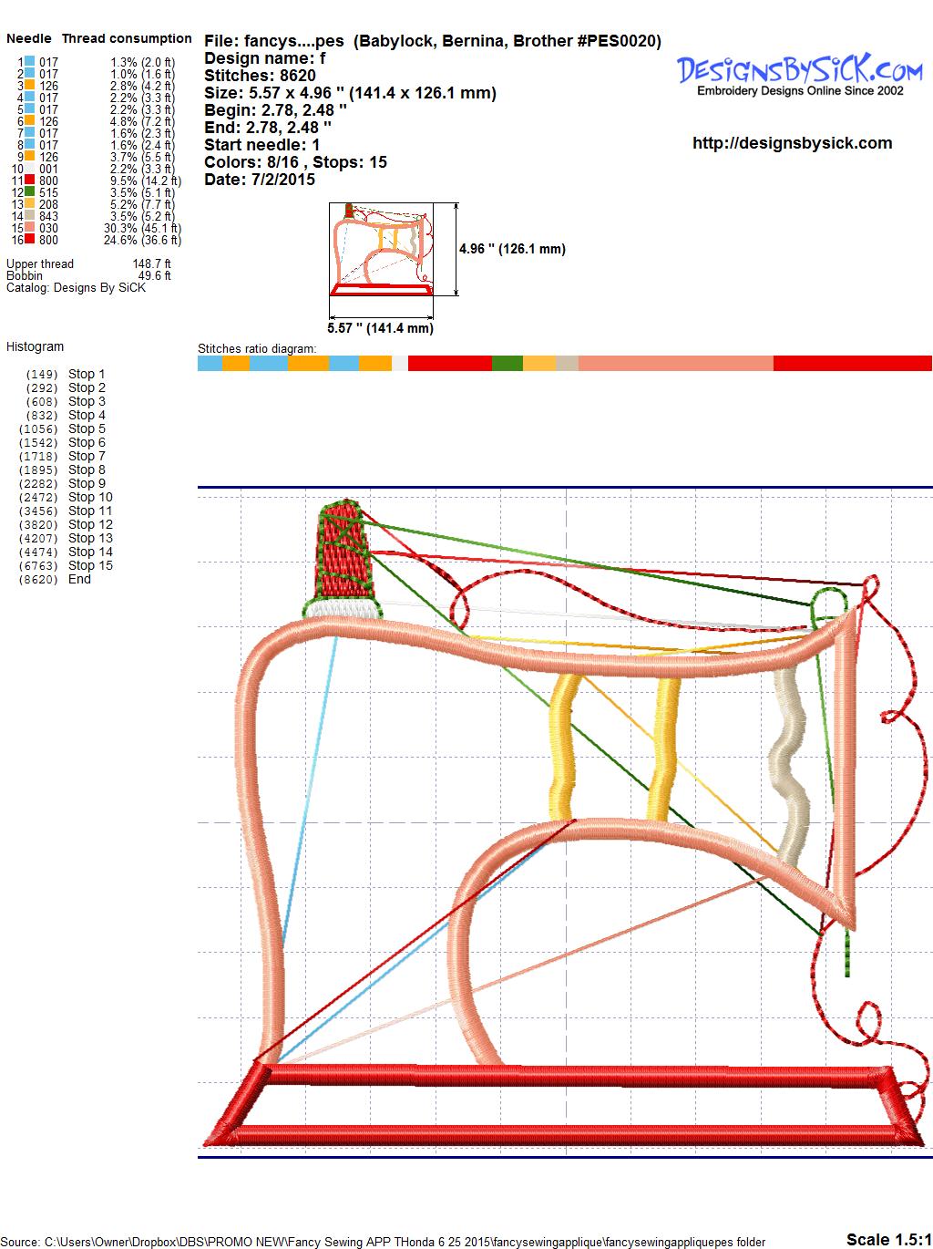Click the small design preview thumbnail

[380, 249]
